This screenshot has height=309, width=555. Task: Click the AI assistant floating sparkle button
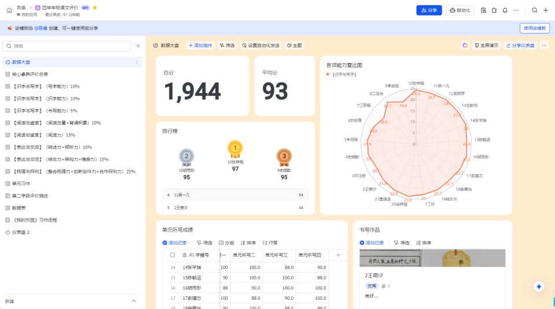tap(539, 287)
